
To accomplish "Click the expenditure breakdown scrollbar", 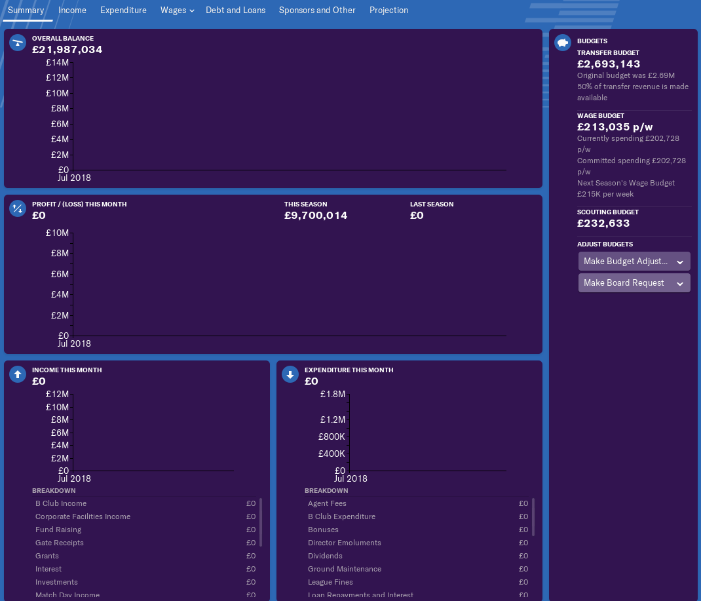I will click(x=533, y=517).
